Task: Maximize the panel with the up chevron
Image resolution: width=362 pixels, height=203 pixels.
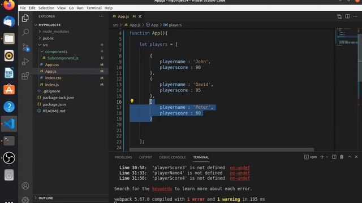Action: pos(350,157)
